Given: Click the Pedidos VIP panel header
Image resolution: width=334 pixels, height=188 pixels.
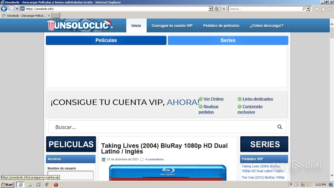Looking at the screenshot, I should pyautogui.click(x=264, y=159).
